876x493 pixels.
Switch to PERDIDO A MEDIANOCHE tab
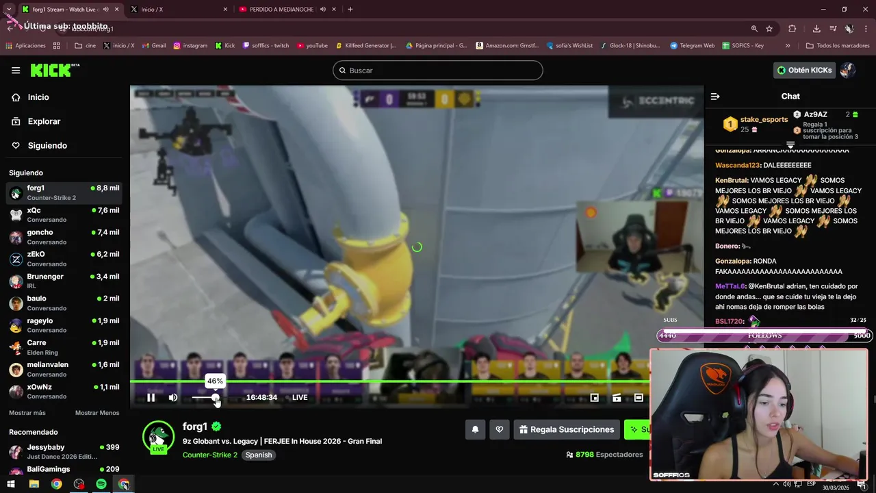(286, 10)
